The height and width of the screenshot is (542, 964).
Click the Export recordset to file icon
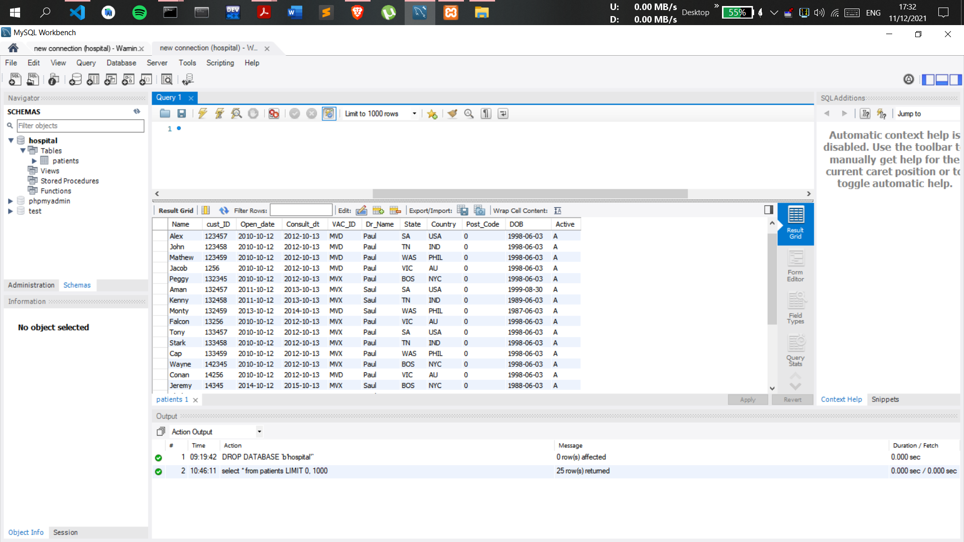coord(462,210)
